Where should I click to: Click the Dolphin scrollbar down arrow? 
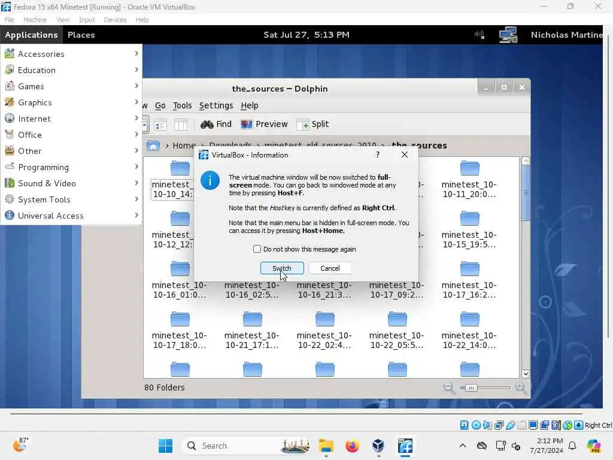[x=526, y=374]
